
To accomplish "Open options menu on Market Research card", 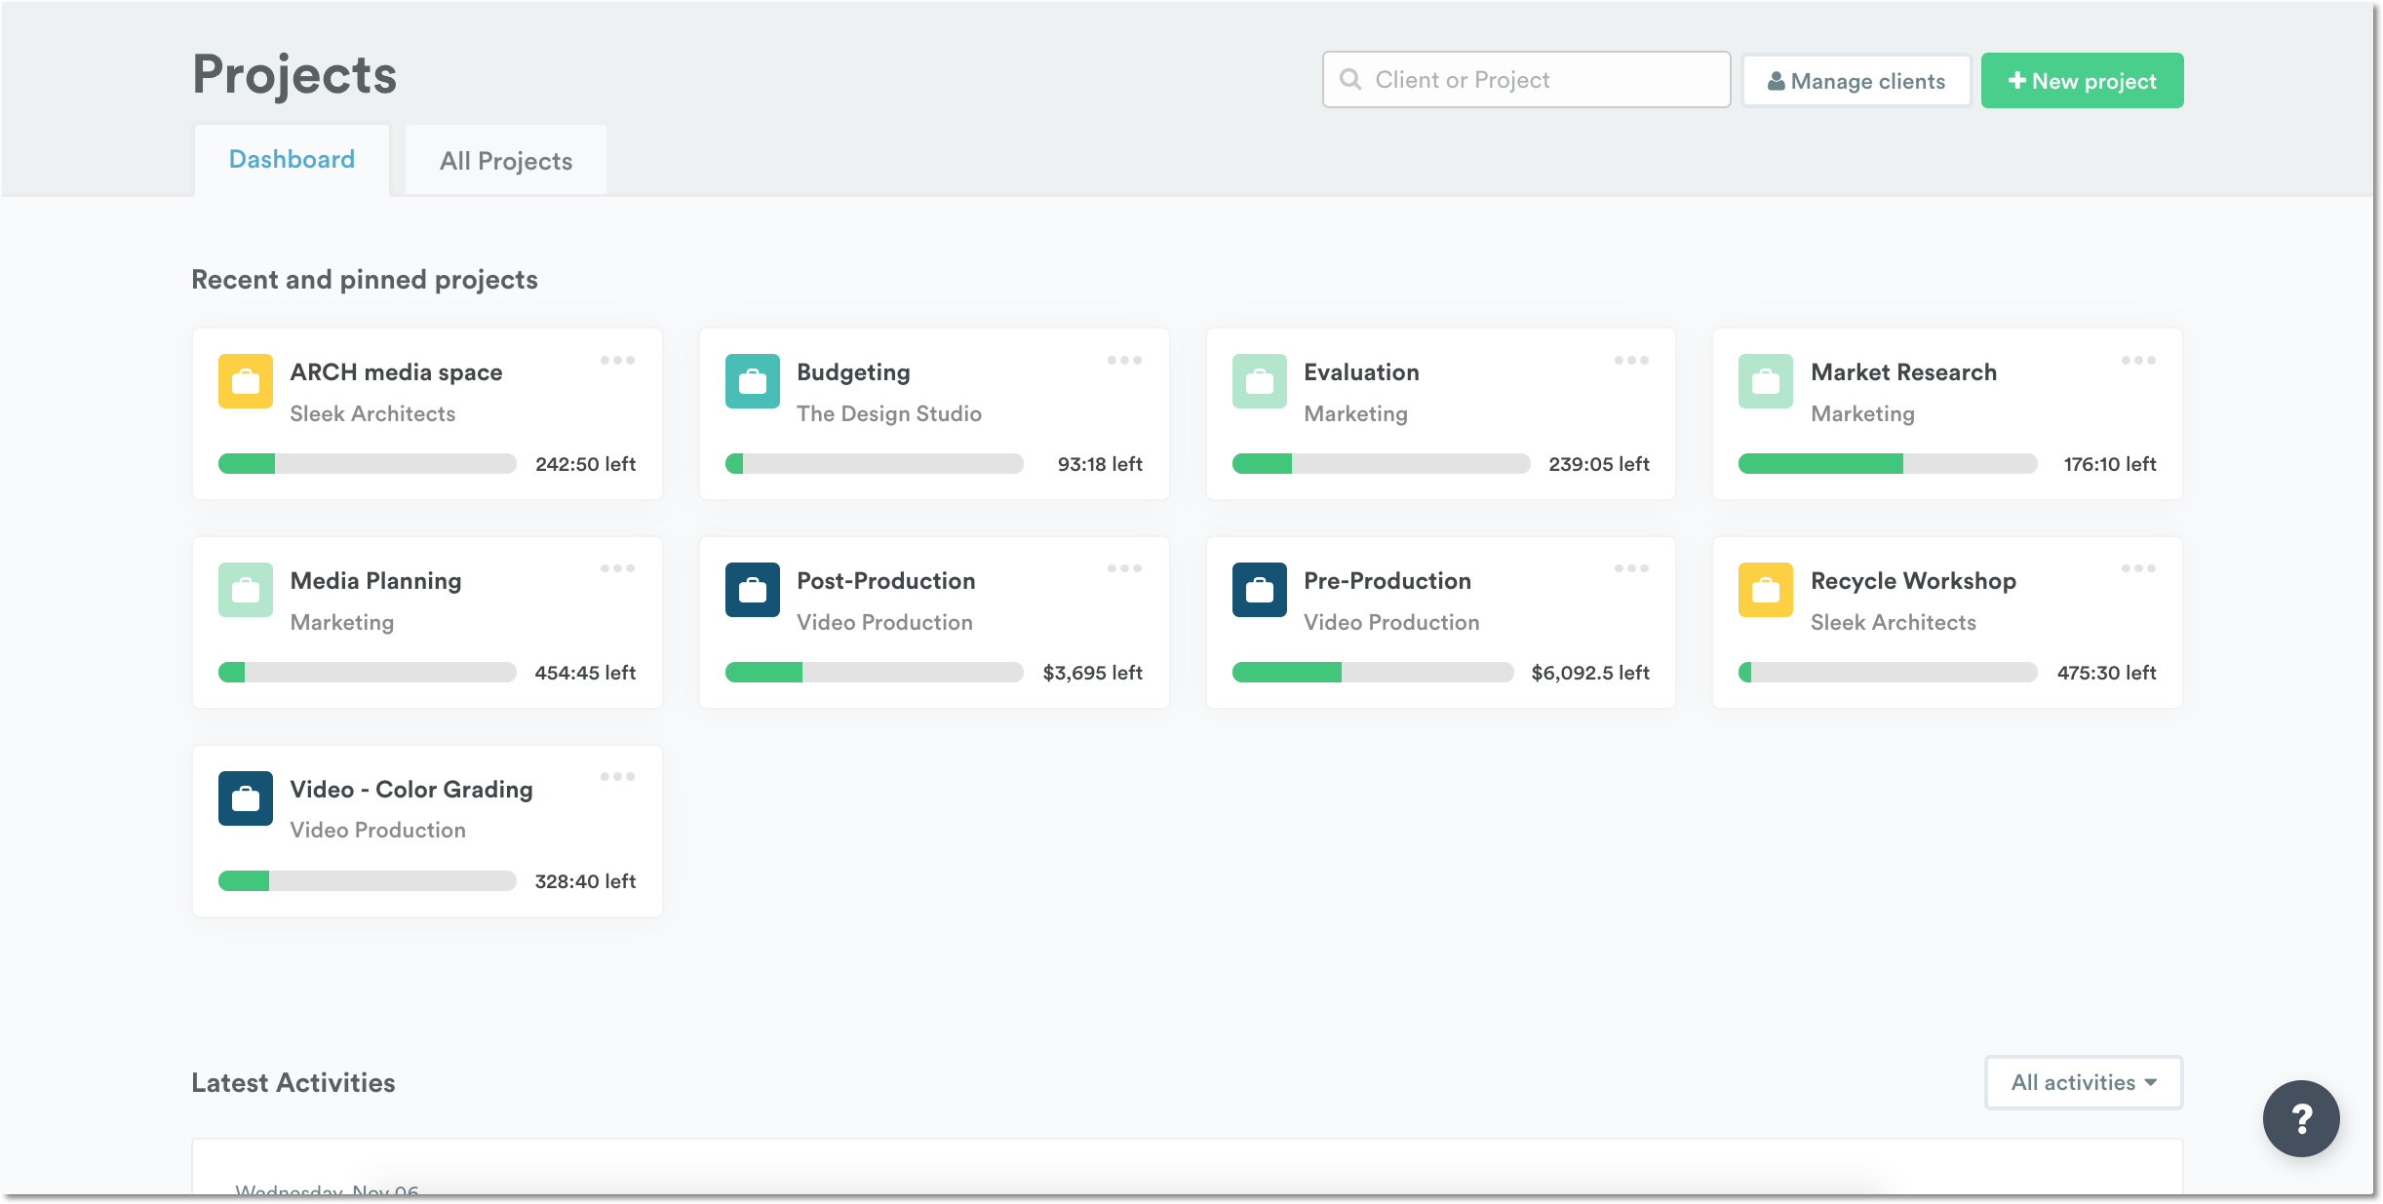I will [x=2138, y=360].
